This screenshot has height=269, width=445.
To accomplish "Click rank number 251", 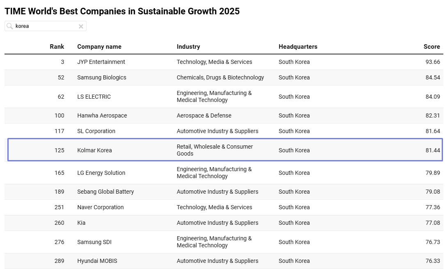I will pyautogui.click(x=59, y=207).
